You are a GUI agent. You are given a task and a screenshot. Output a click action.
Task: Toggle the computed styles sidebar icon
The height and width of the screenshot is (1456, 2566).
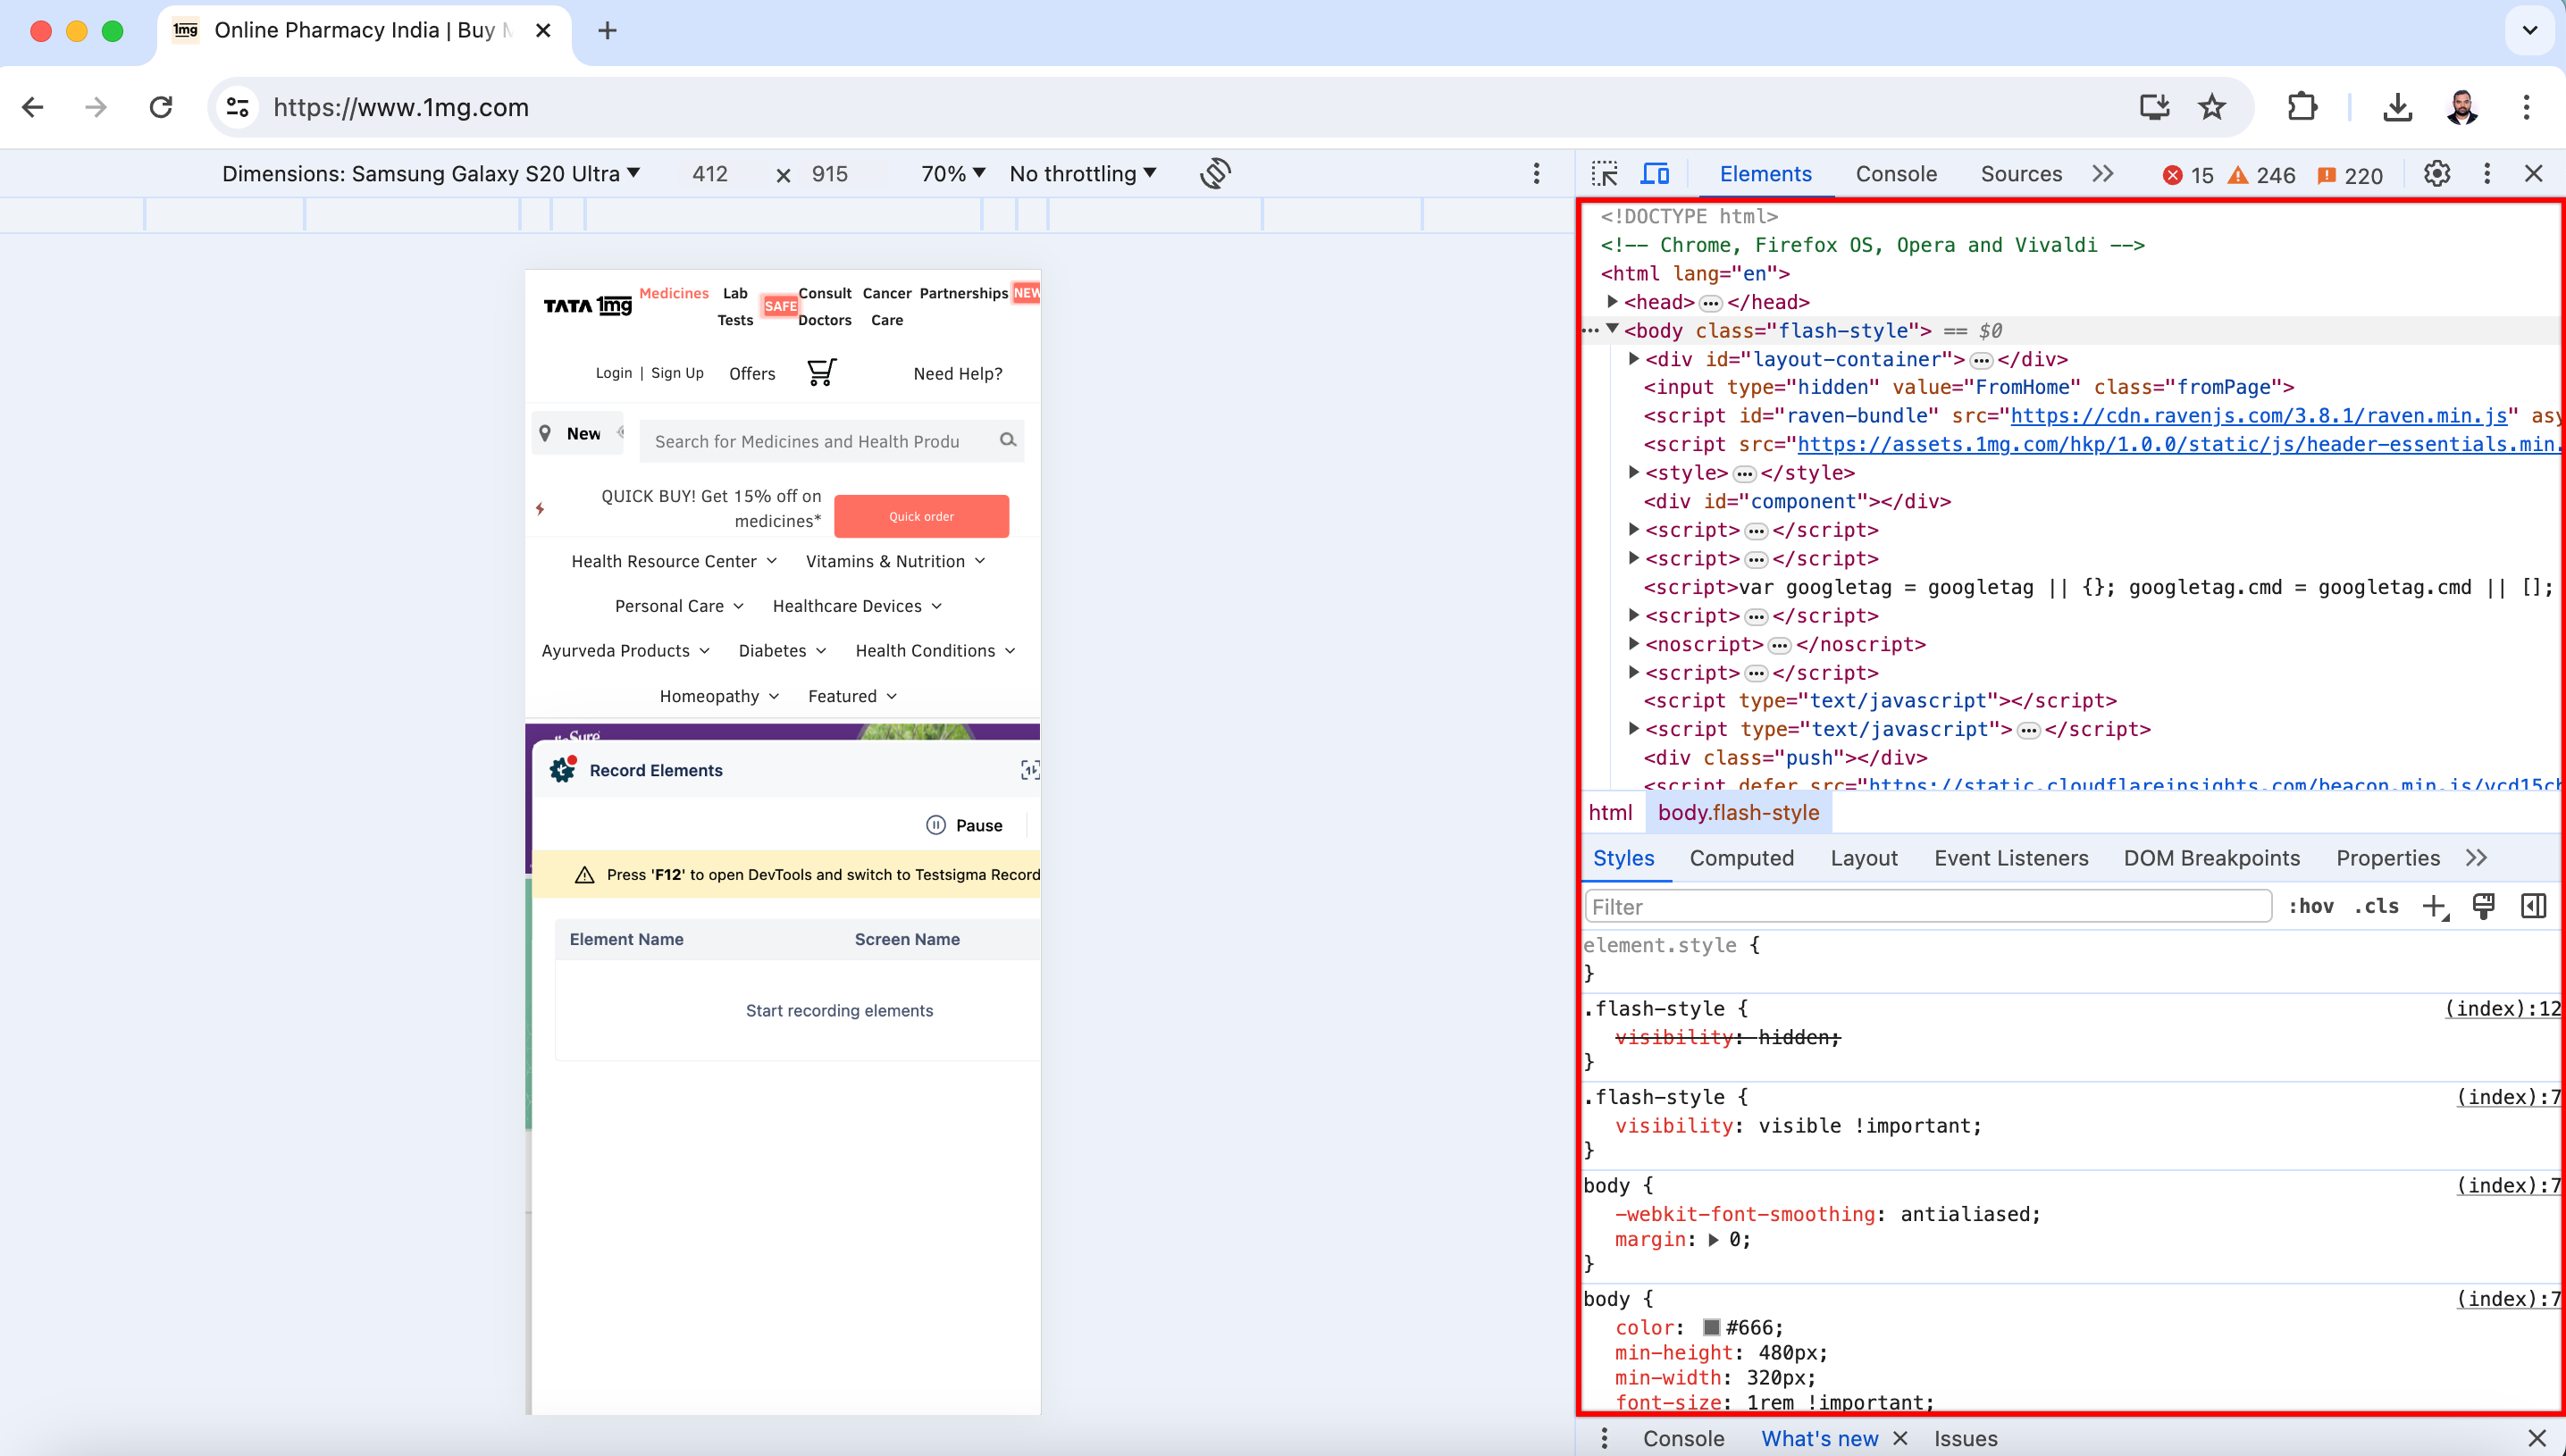click(2533, 906)
